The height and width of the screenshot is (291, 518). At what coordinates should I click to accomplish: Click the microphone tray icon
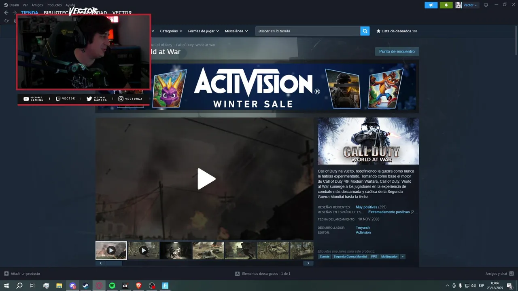[461, 286]
